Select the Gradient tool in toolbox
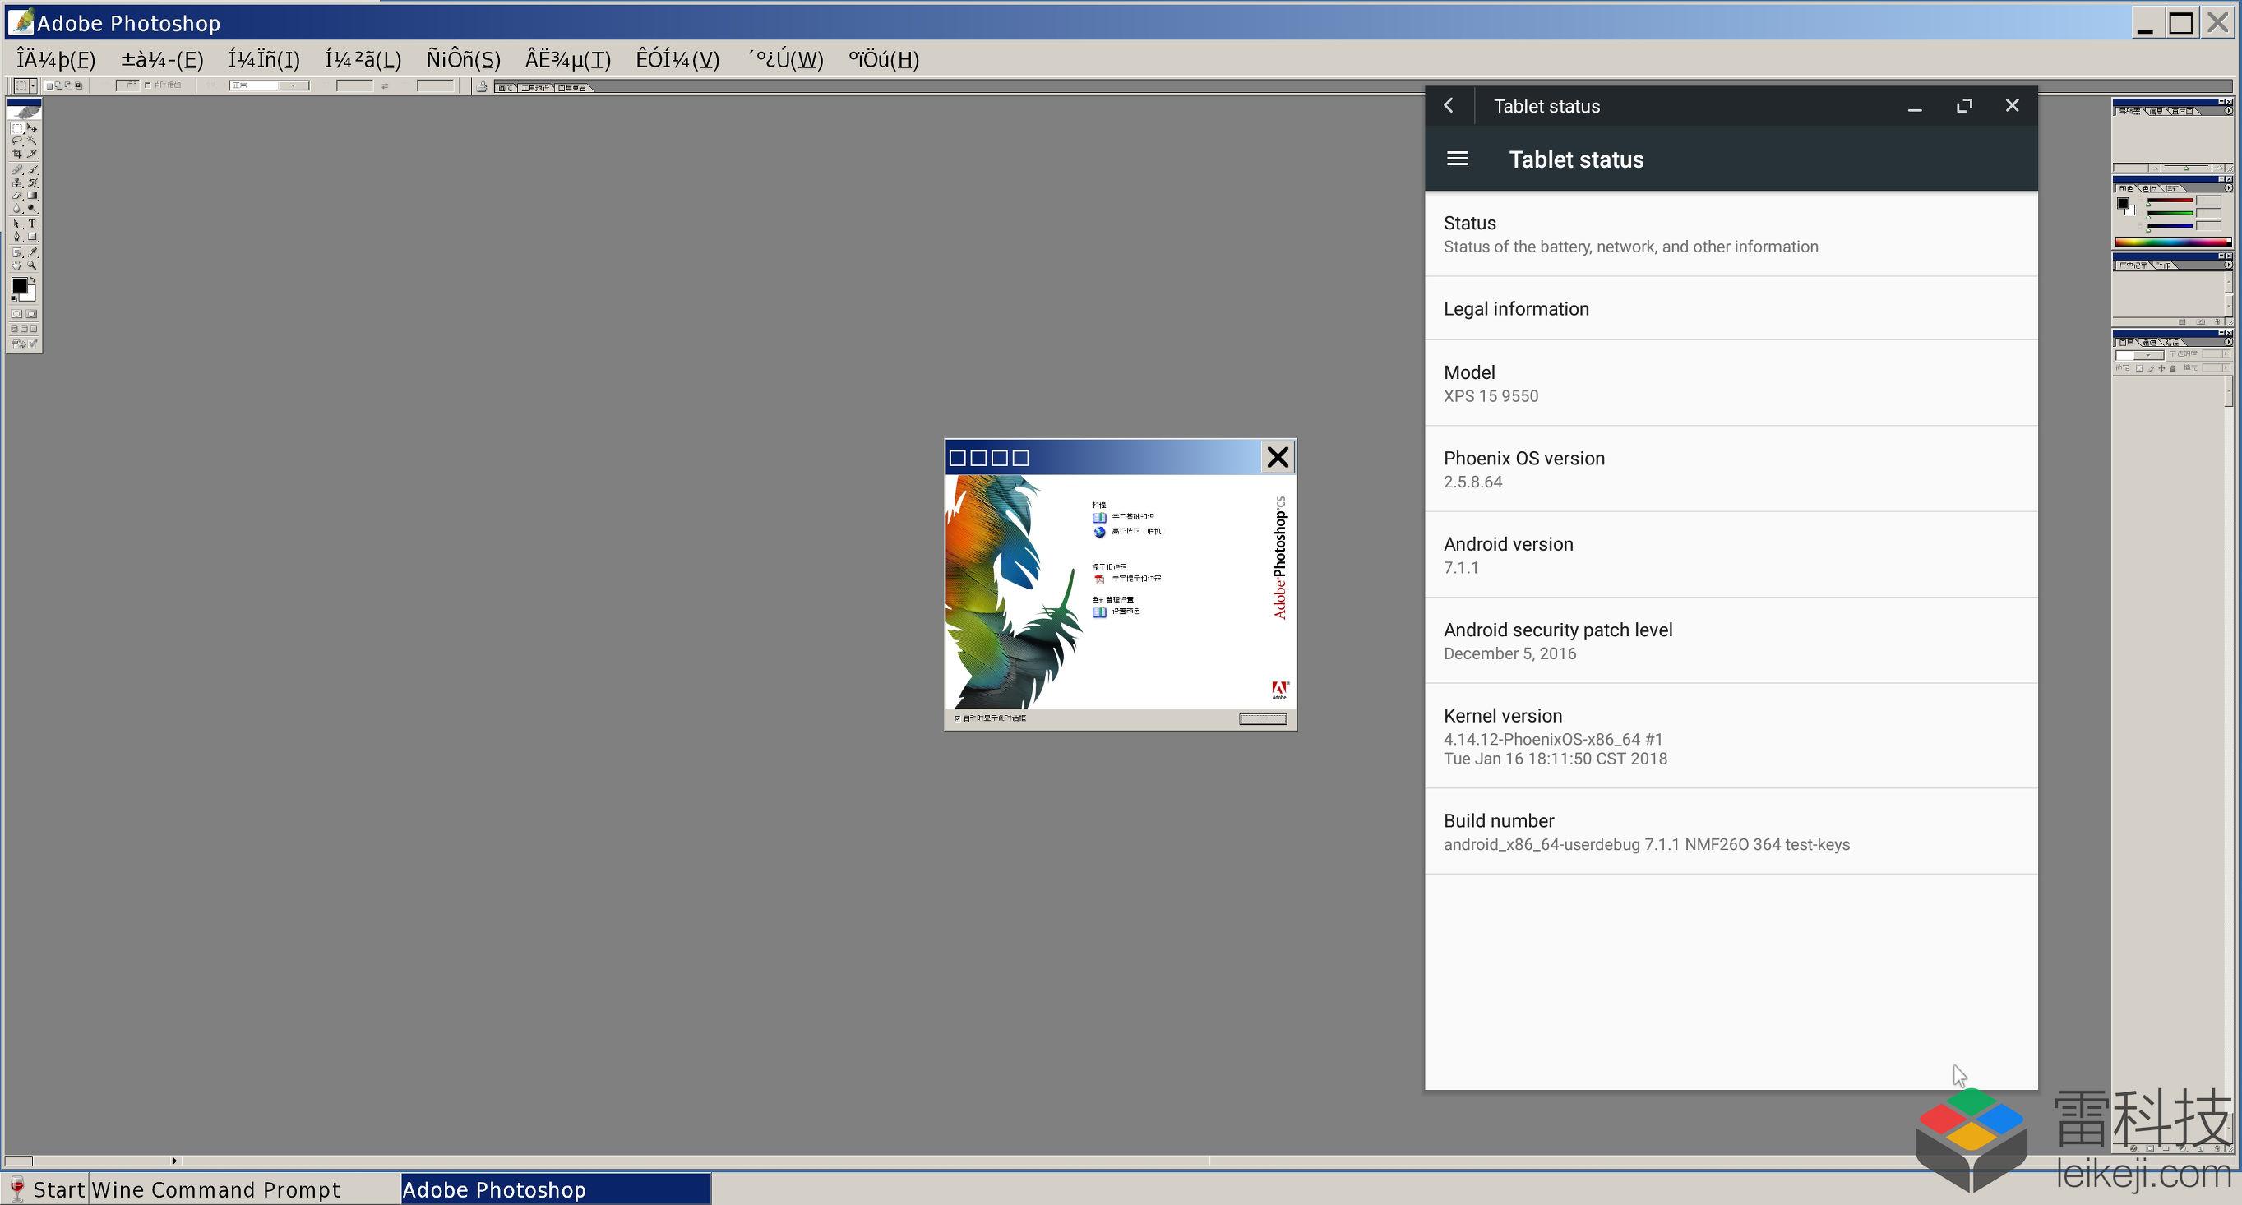2242x1205 pixels. [x=32, y=196]
